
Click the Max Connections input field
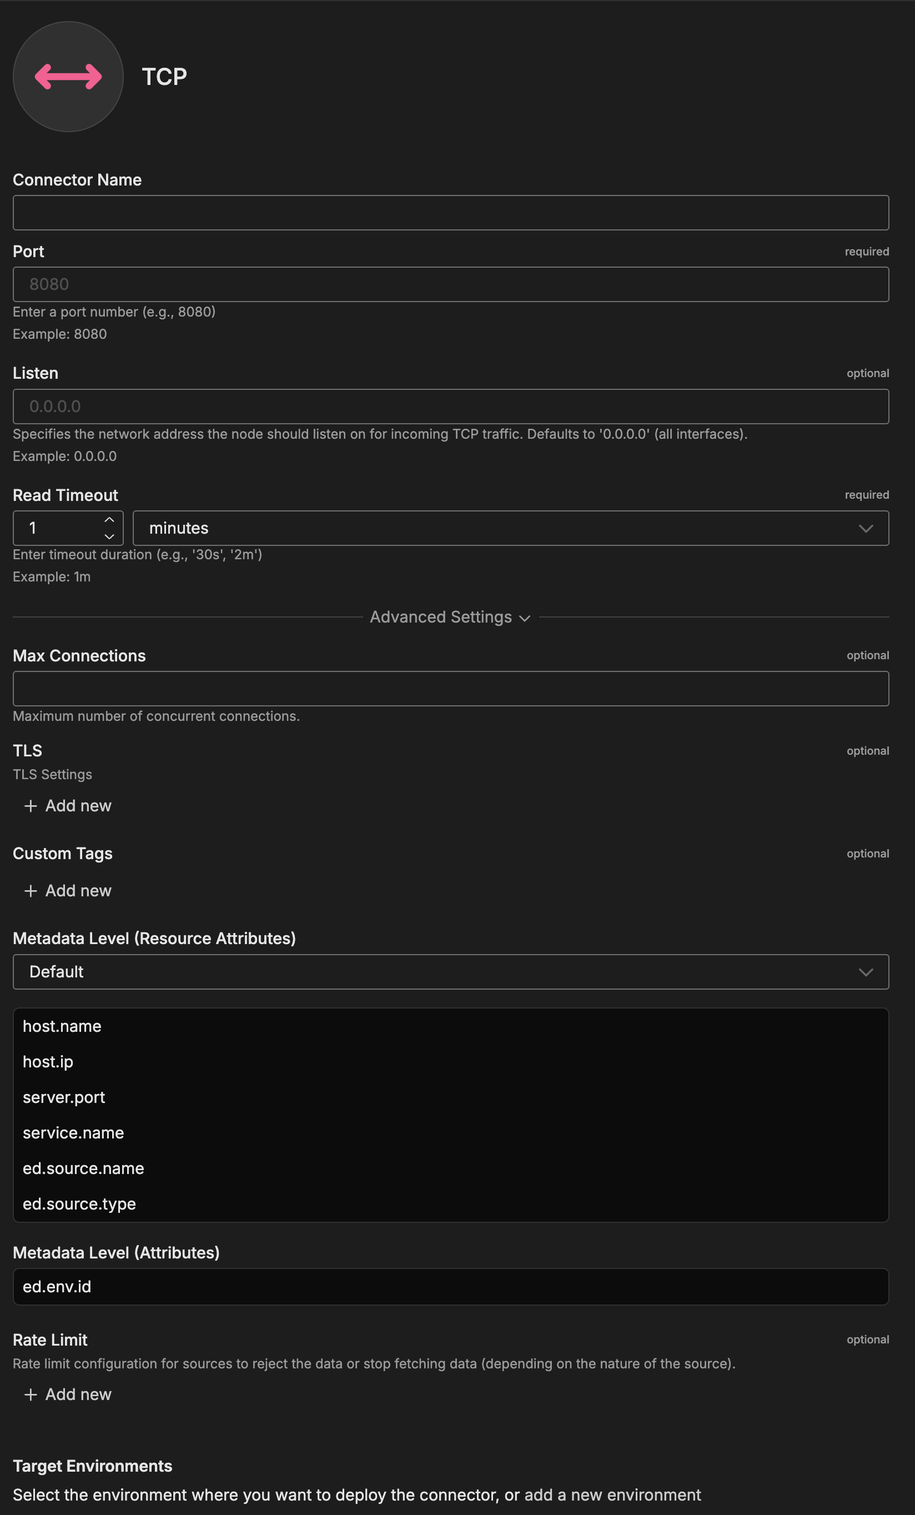coord(450,689)
